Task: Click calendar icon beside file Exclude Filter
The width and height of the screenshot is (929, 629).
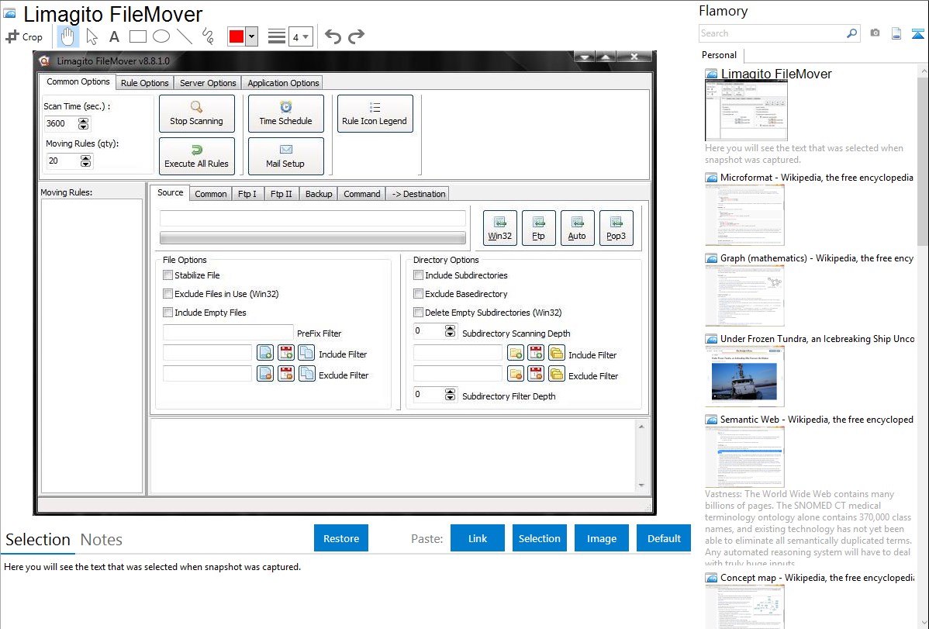Action: [286, 374]
